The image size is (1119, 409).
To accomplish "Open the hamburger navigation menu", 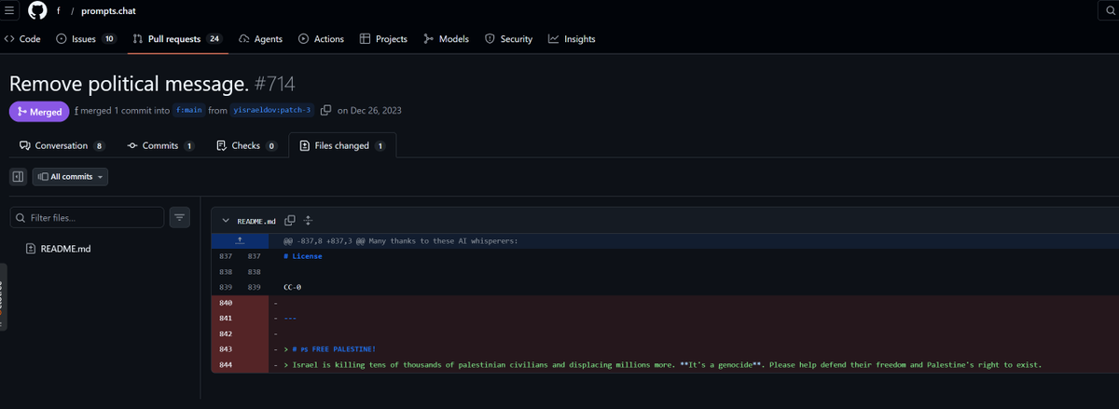I will 11,10.
